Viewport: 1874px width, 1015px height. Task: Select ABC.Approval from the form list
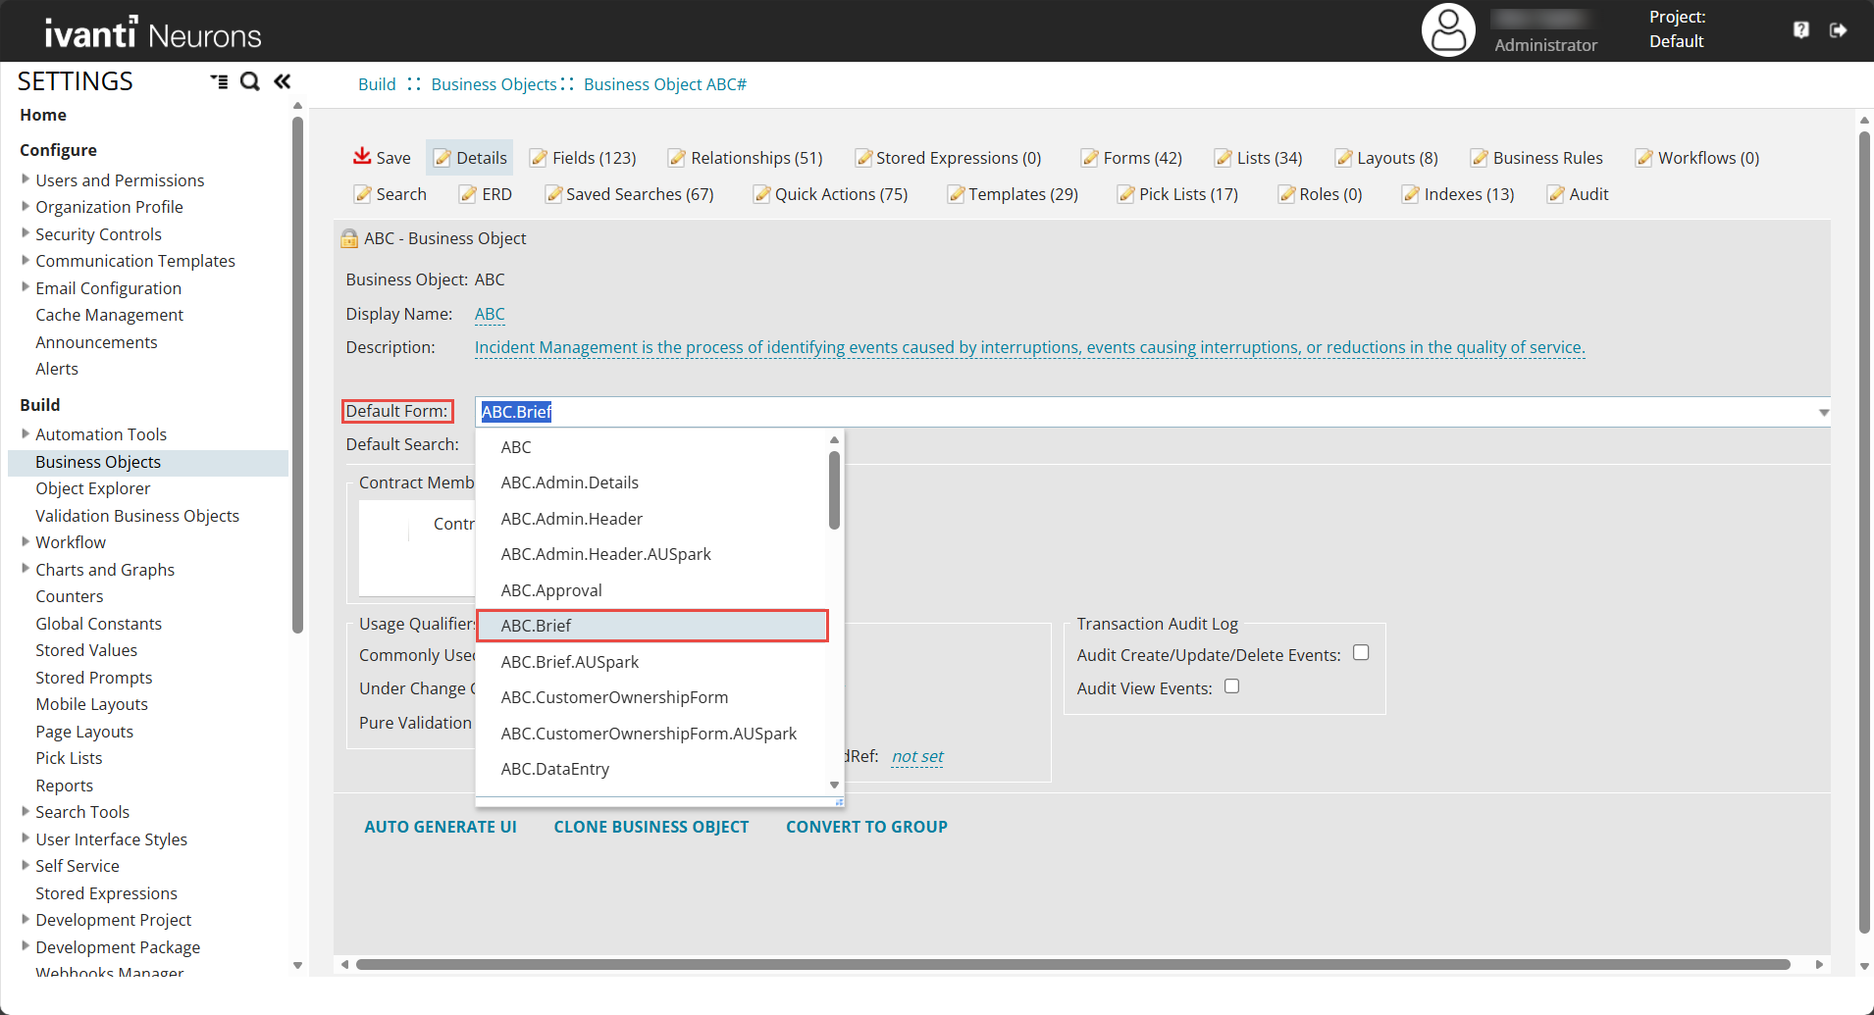[x=551, y=590]
